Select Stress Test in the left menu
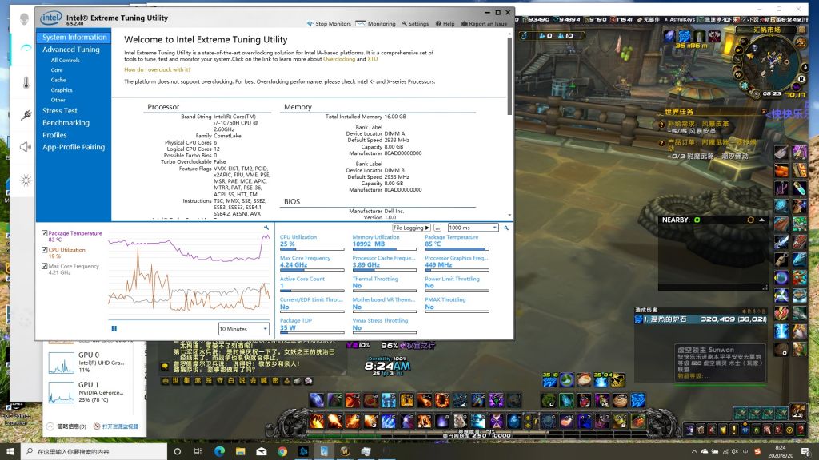Viewport: 819px width, 460px height. tap(60, 111)
